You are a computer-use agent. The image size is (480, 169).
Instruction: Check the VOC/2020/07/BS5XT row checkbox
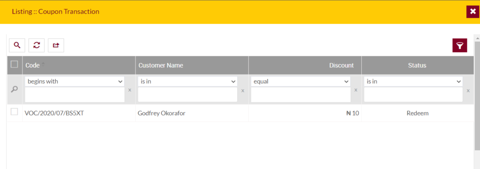pyautogui.click(x=14, y=112)
